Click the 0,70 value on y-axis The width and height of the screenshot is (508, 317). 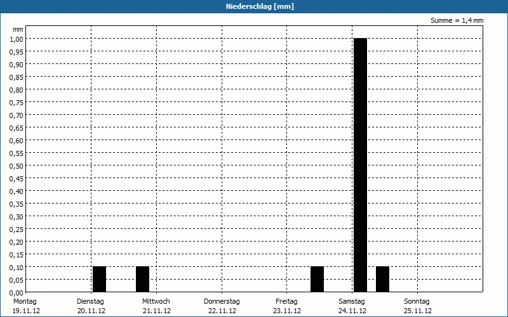coord(17,115)
